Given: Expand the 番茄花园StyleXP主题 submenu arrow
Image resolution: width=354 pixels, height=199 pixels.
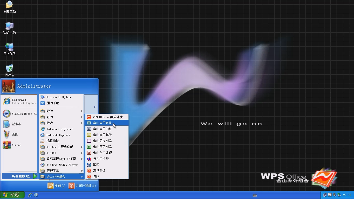Looking at the screenshot, I should [82, 159].
